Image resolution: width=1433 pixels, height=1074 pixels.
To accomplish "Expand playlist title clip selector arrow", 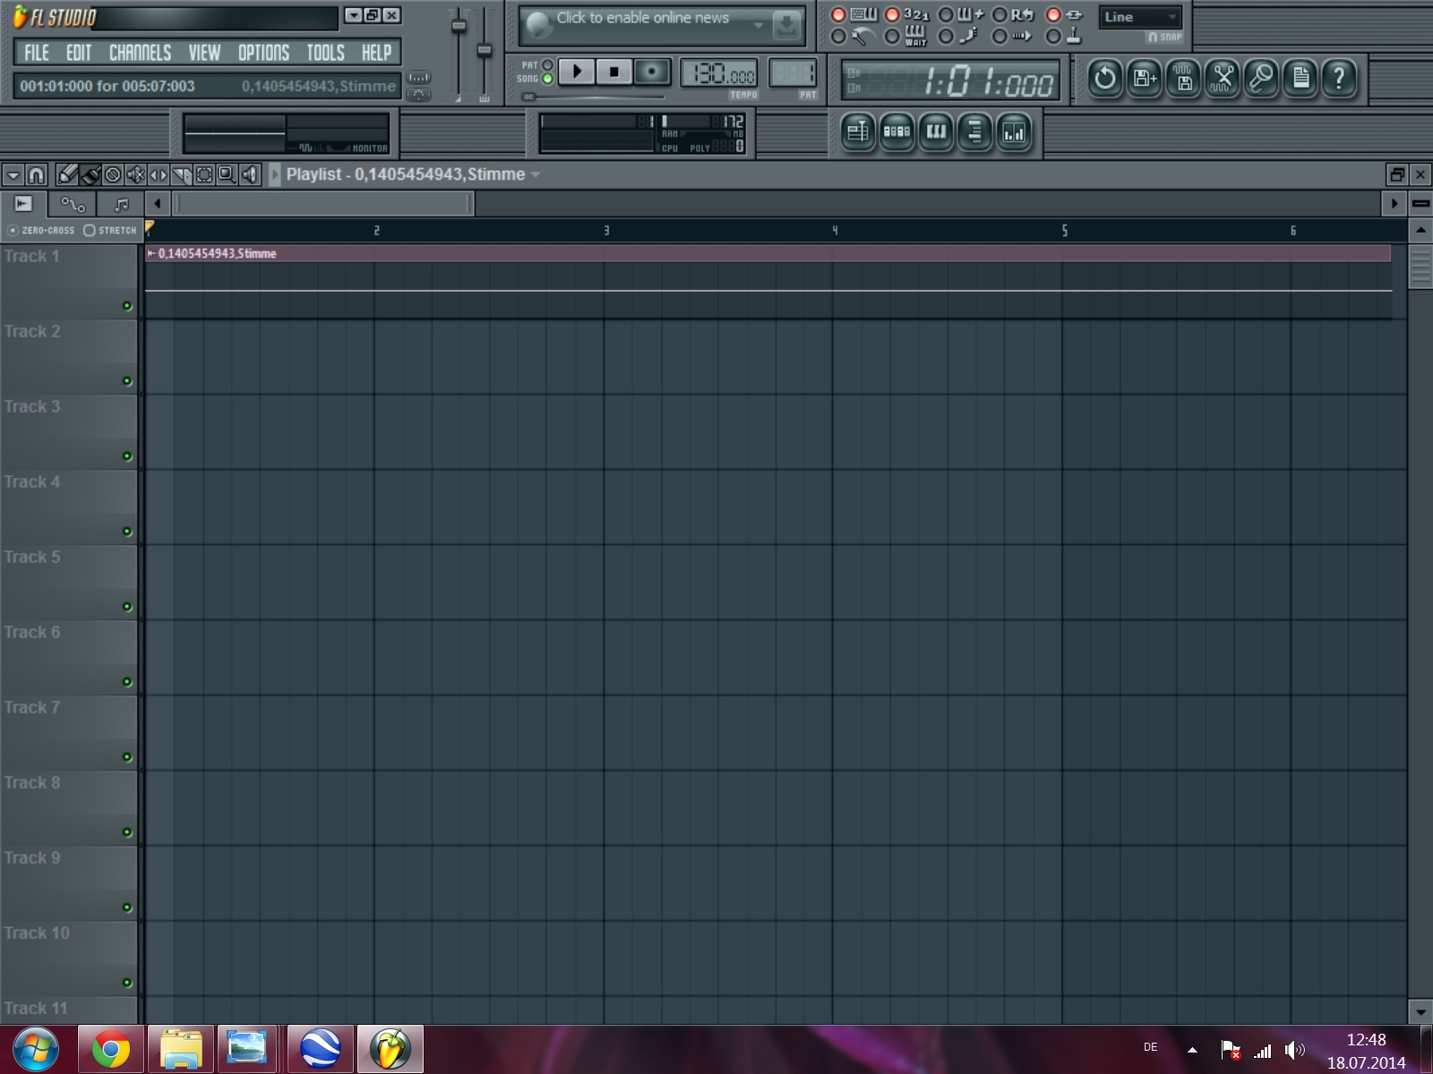I will tap(536, 175).
